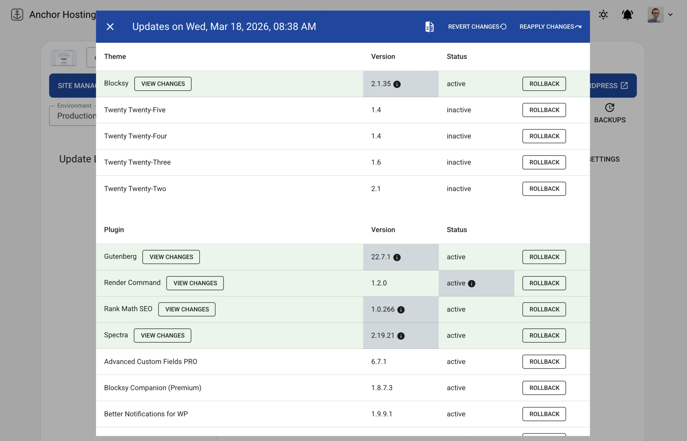The width and height of the screenshot is (687, 441).
Task: Click the info icon beside Gutenberg version 22.7.1
Action: [x=397, y=257]
